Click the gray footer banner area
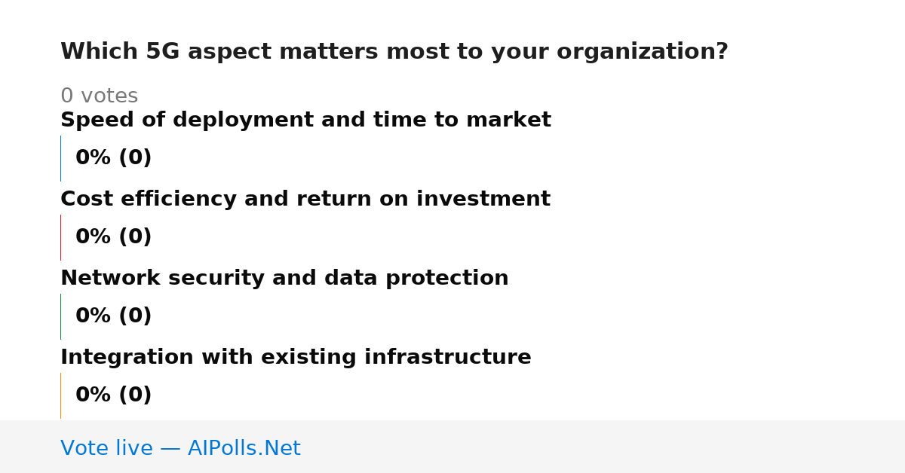The width and height of the screenshot is (905, 473). pos(452,447)
